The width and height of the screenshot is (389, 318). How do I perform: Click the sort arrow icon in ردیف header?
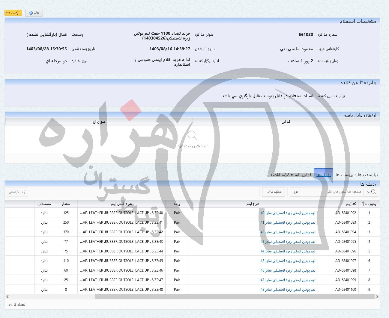point(364,204)
